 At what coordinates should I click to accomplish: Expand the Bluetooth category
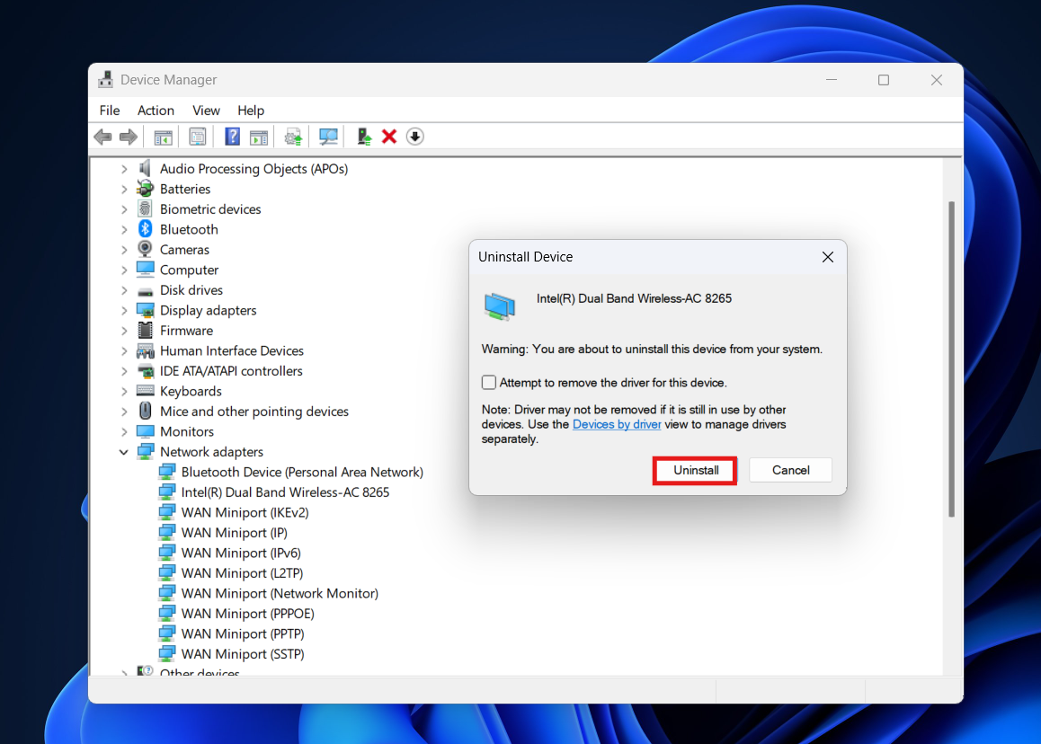[124, 229]
